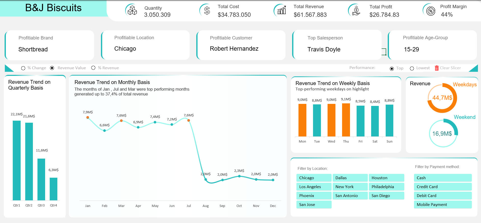
Task: Click the Total Cost dollar icon
Action: pyautogui.click(x=207, y=11)
